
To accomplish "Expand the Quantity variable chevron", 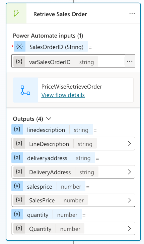I will pos(129,229).
